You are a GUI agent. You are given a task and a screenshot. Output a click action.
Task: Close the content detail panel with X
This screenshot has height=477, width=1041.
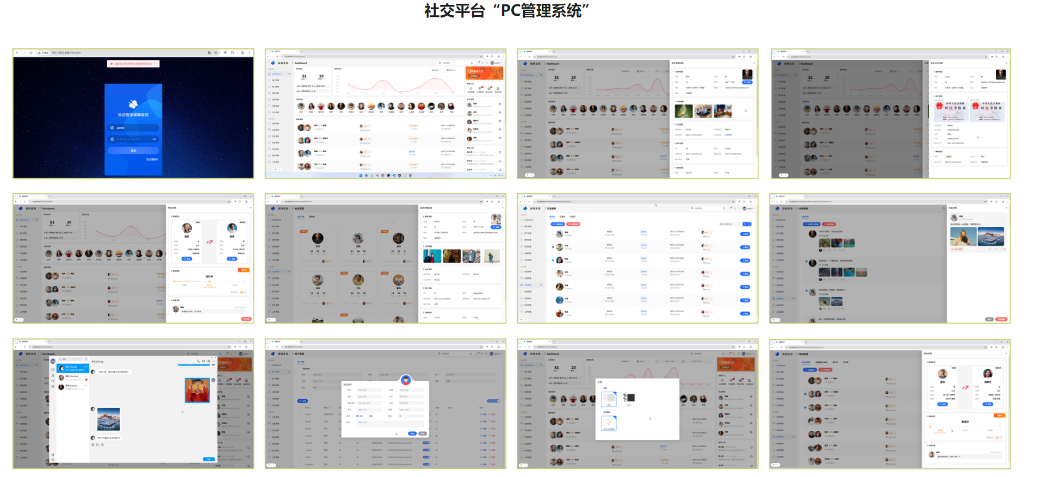(x=1006, y=208)
